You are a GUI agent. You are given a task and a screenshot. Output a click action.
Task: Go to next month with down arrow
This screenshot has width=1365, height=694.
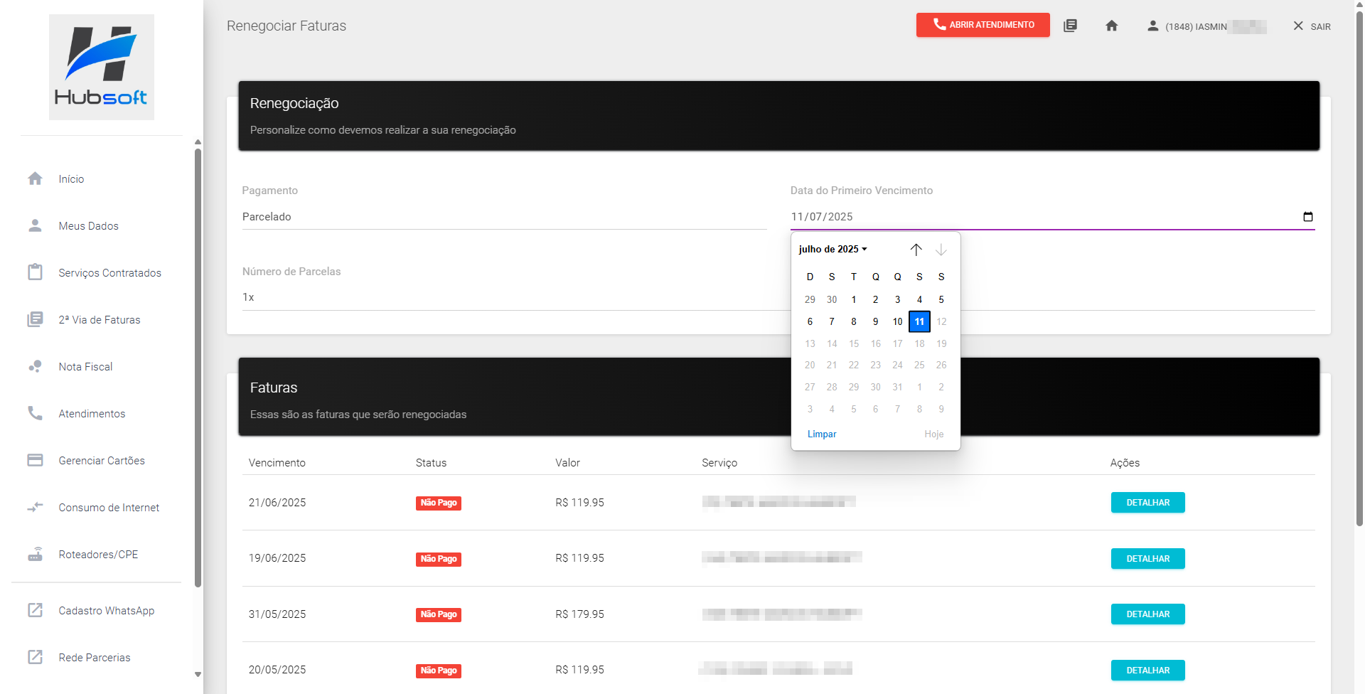pos(941,250)
